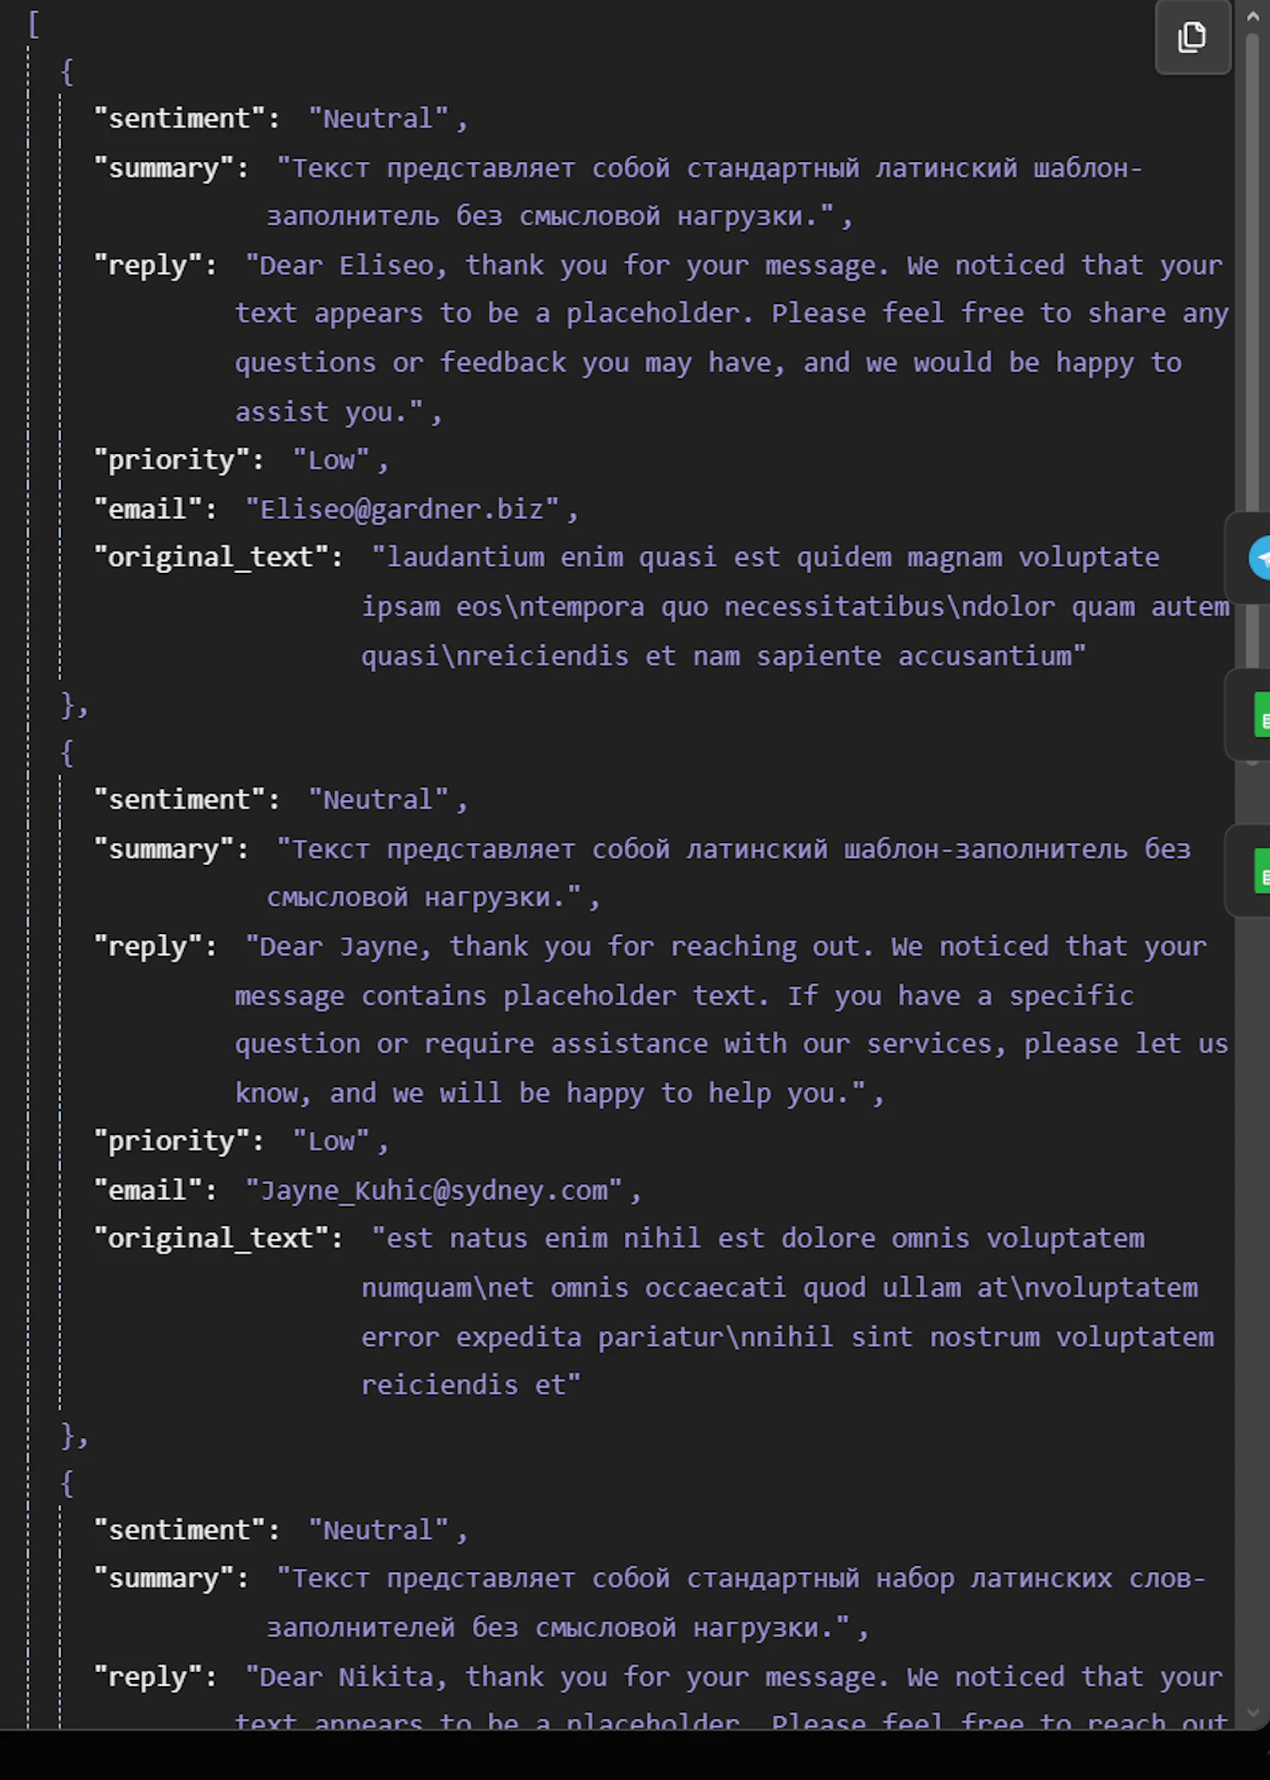Viewport: 1270px width, 1780px height.
Task: Click the scrollbar down arrow
Action: [1253, 1713]
